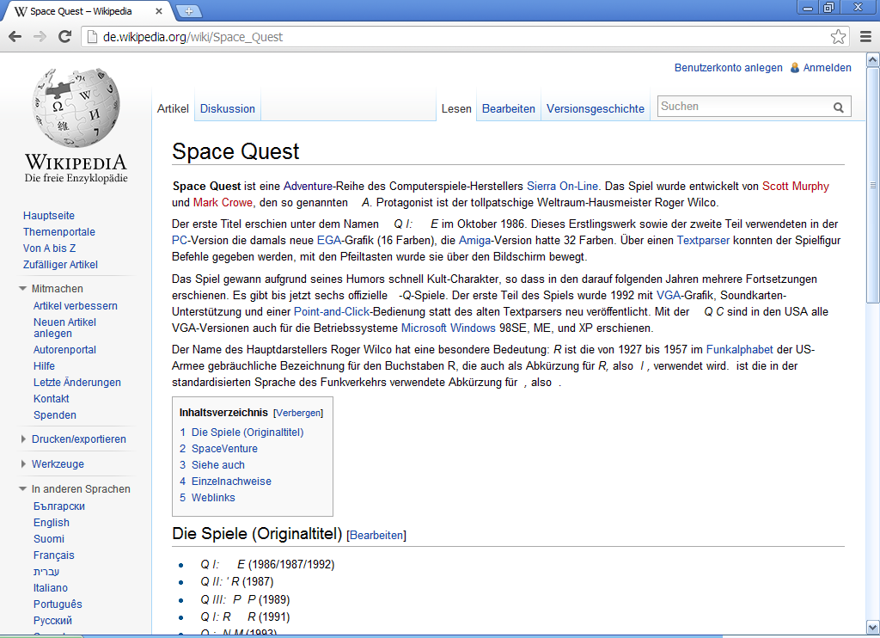Click the page icon in address bar

[x=91, y=37]
